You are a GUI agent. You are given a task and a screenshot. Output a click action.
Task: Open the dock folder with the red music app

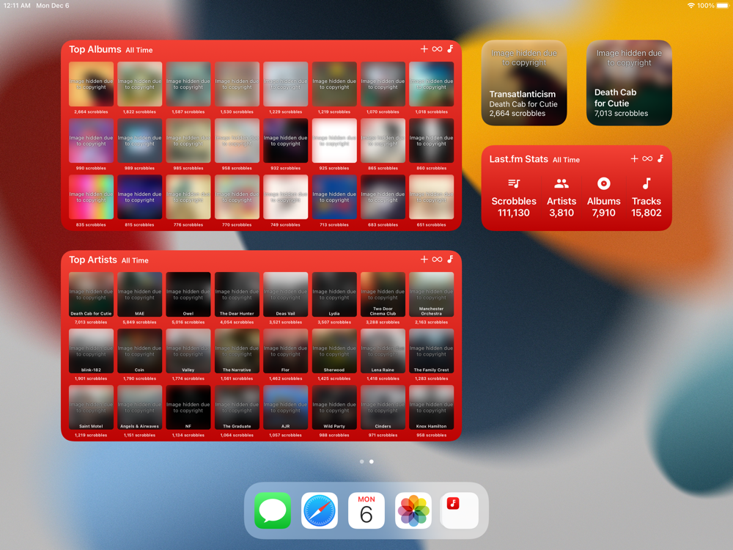tap(460, 510)
